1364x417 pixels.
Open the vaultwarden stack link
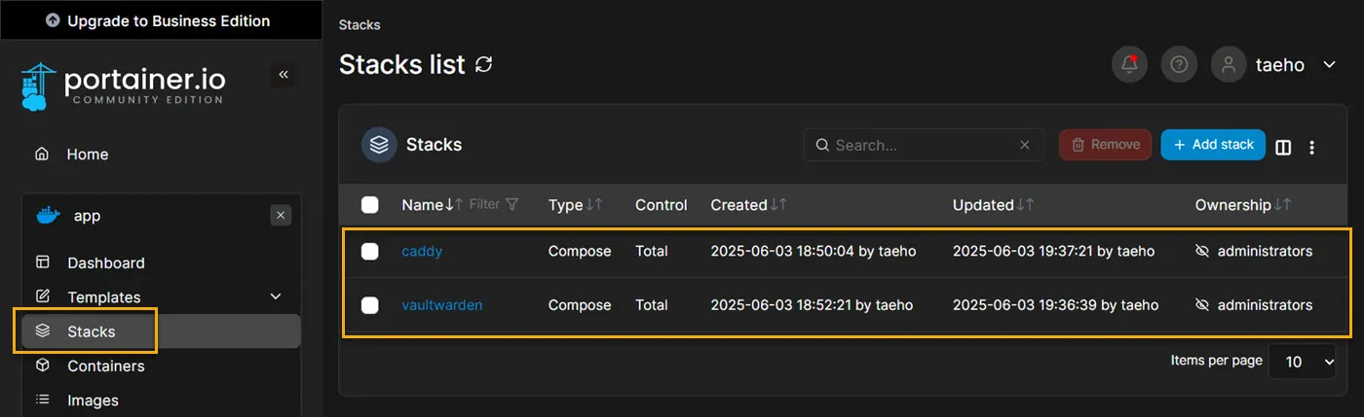coord(441,305)
